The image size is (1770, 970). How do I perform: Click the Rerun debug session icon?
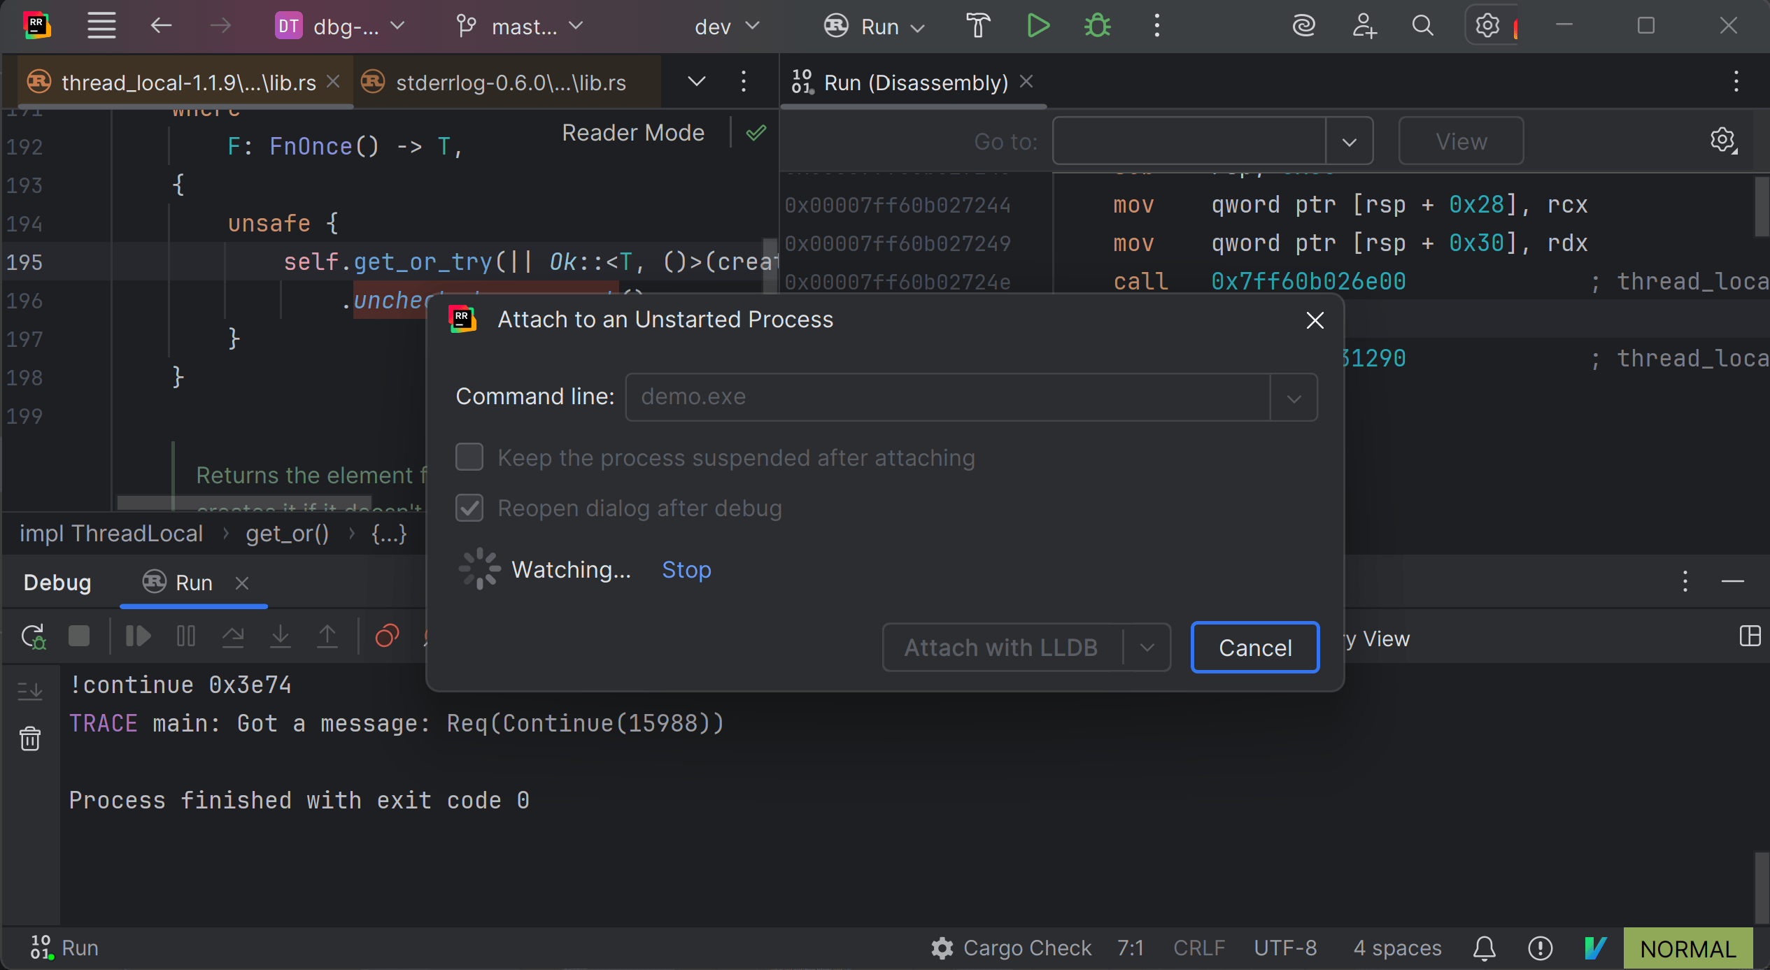click(33, 636)
